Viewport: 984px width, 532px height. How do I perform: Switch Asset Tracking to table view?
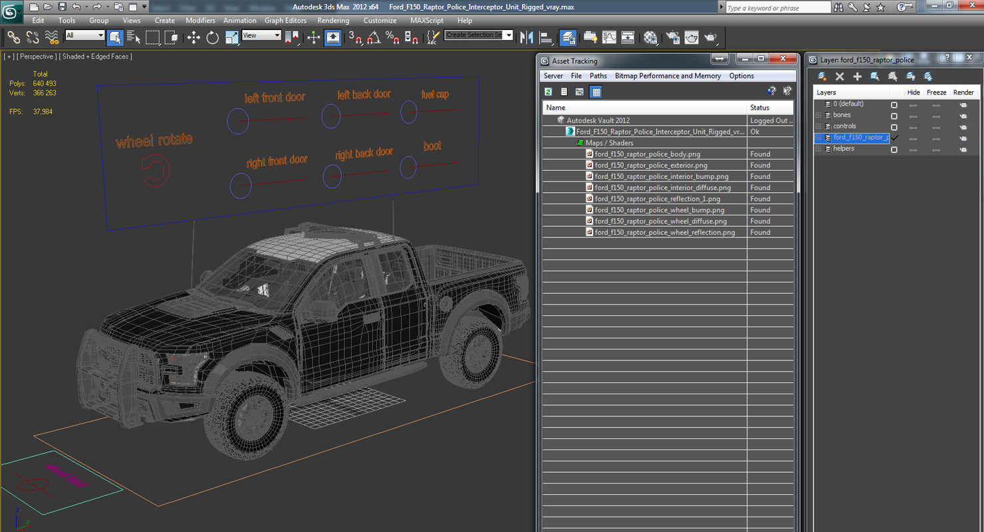pyautogui.click(x=596, y=92)
